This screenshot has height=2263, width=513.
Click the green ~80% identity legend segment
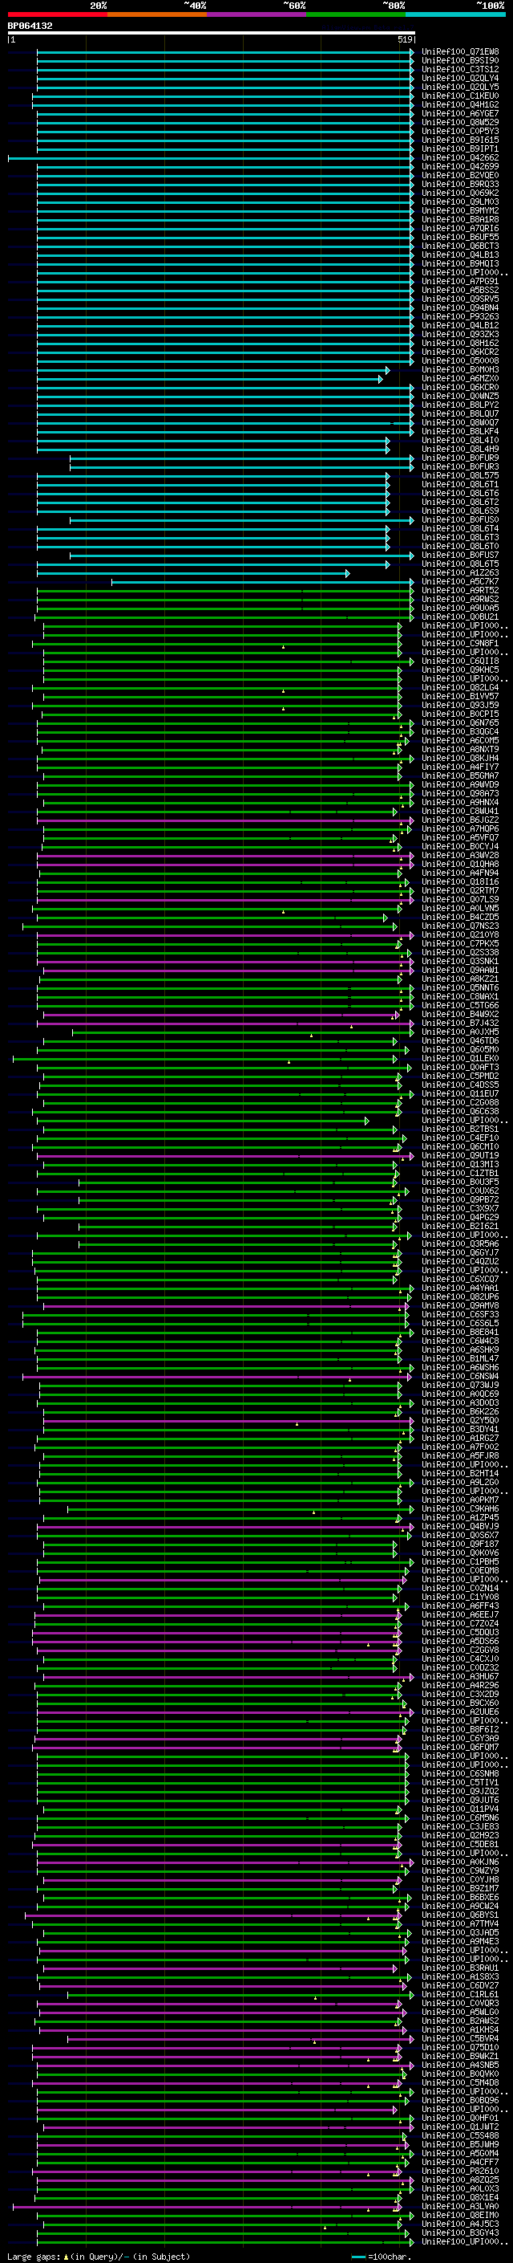(x=356, y=14)
